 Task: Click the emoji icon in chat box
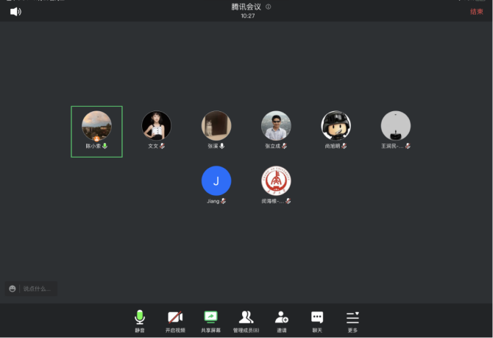click(13, 289)
